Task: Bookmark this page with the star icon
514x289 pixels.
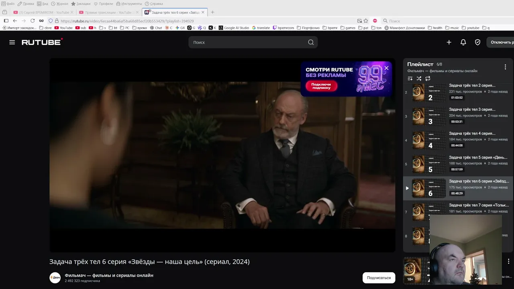Action: [366, 21]
